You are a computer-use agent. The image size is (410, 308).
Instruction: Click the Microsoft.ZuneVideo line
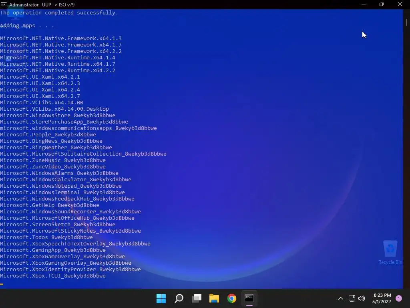tap(53, 166)
